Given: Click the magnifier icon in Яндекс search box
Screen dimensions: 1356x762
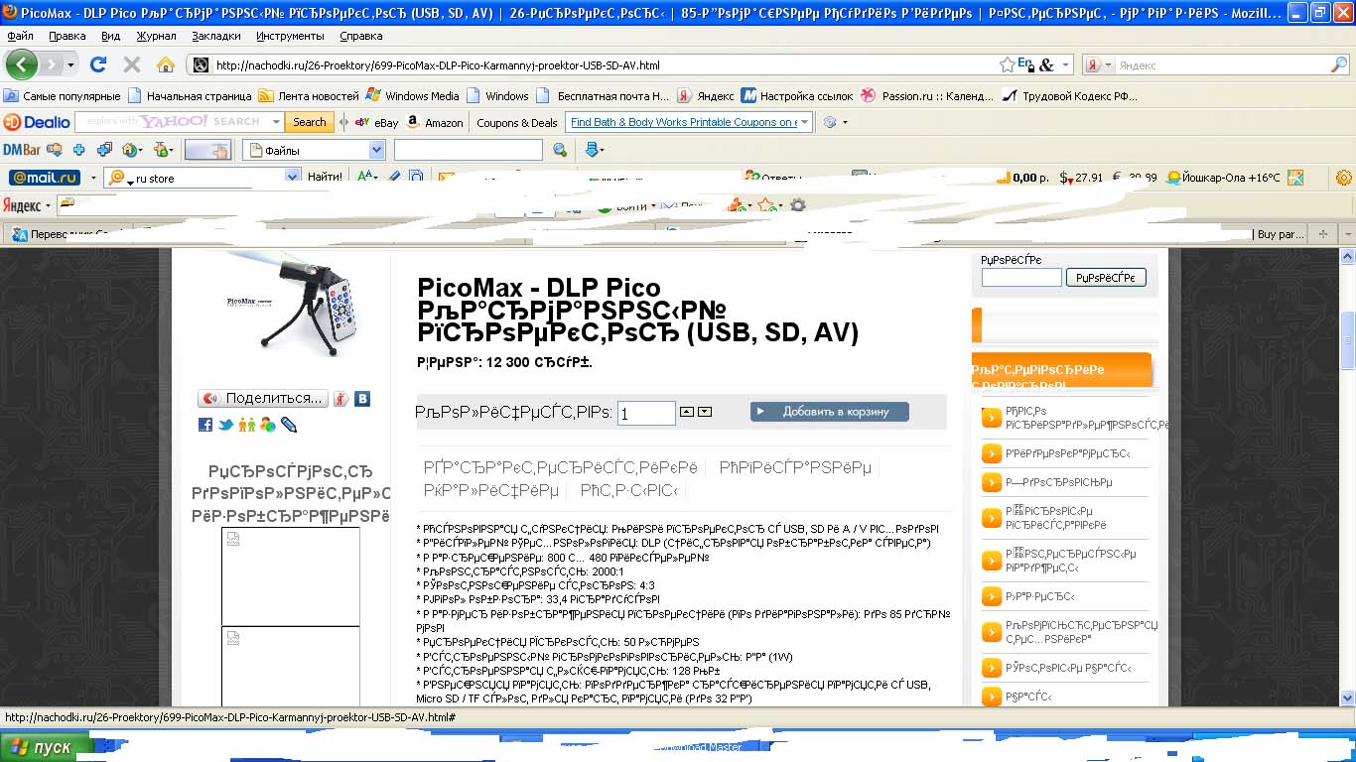Looking at the screenshot, I should pos(1338,65).
